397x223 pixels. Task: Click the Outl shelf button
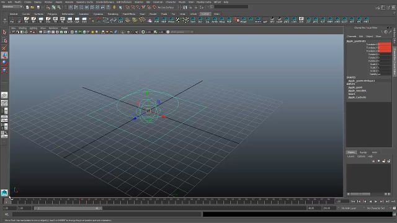tap(84, 20)
